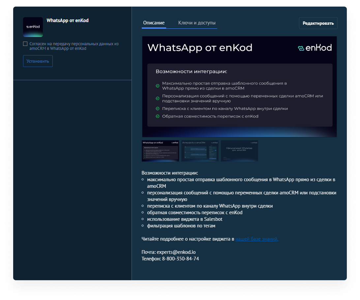Open the наше база знаний link

257,239
